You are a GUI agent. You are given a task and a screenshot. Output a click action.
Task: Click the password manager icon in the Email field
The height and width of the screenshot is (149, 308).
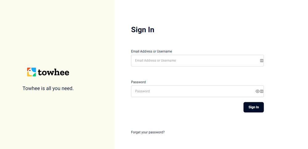coord(261,61)
